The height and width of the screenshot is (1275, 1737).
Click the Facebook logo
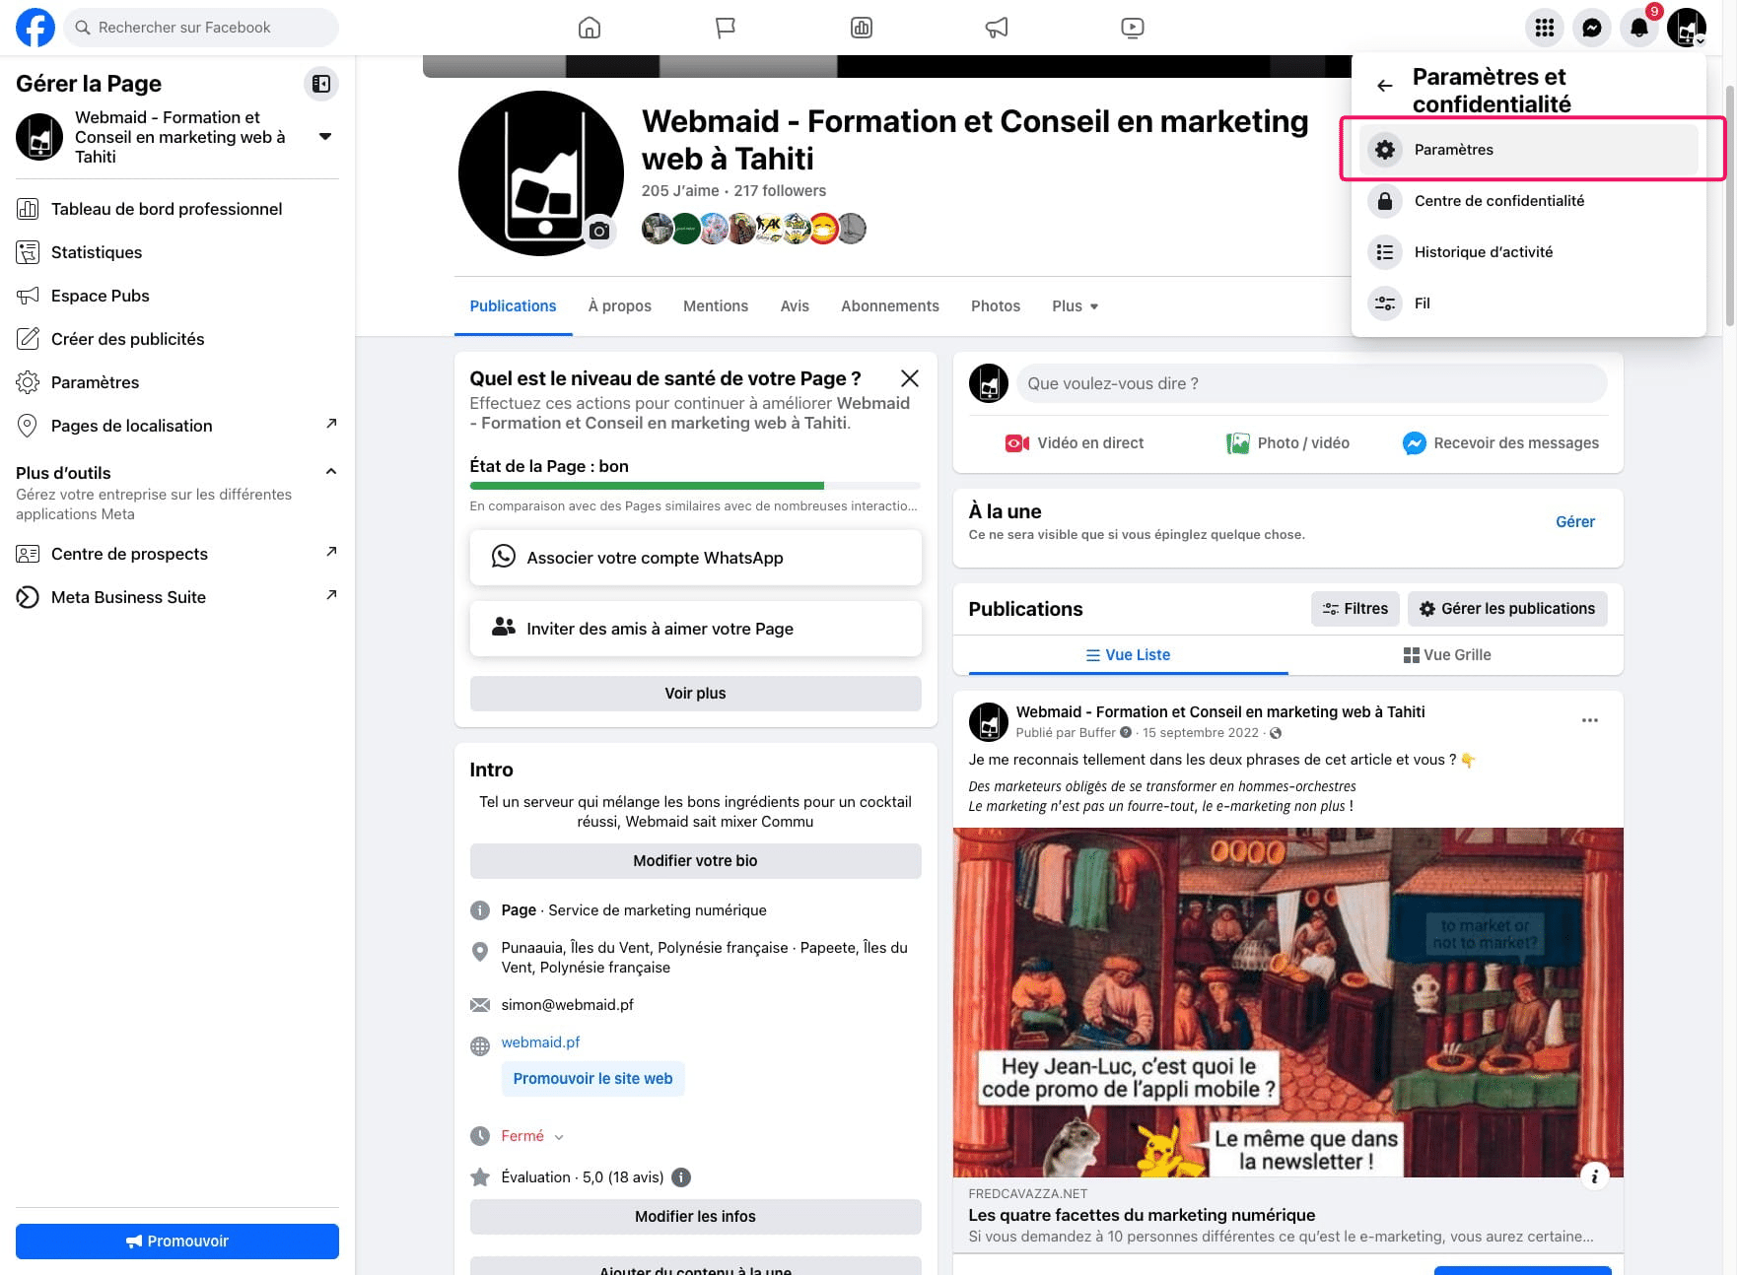[x=35, y=28]
